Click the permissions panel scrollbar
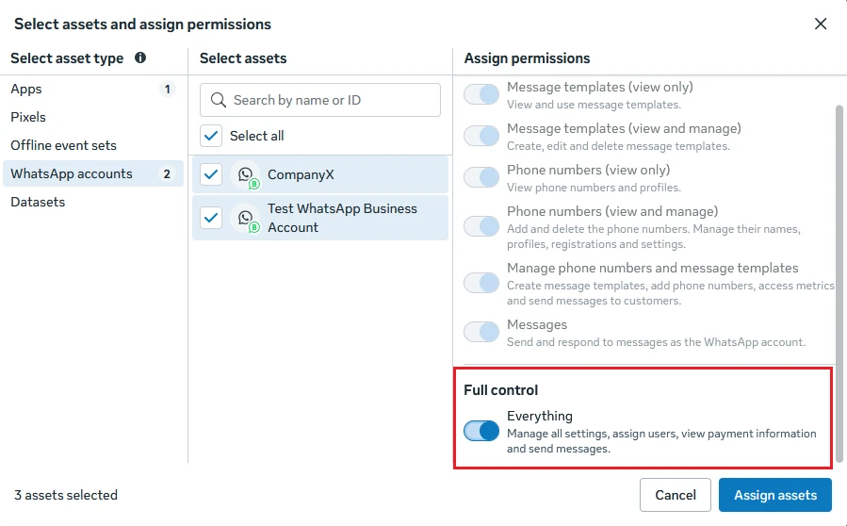 tap(839, 284)
